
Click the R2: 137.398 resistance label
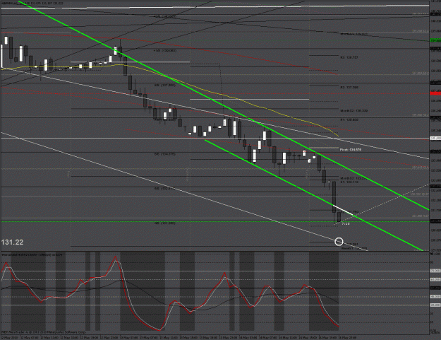349,88
